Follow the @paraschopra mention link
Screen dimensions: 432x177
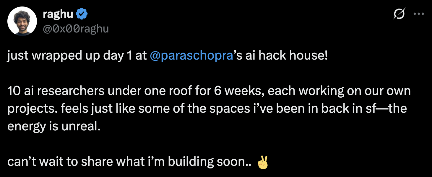point(192,56)
